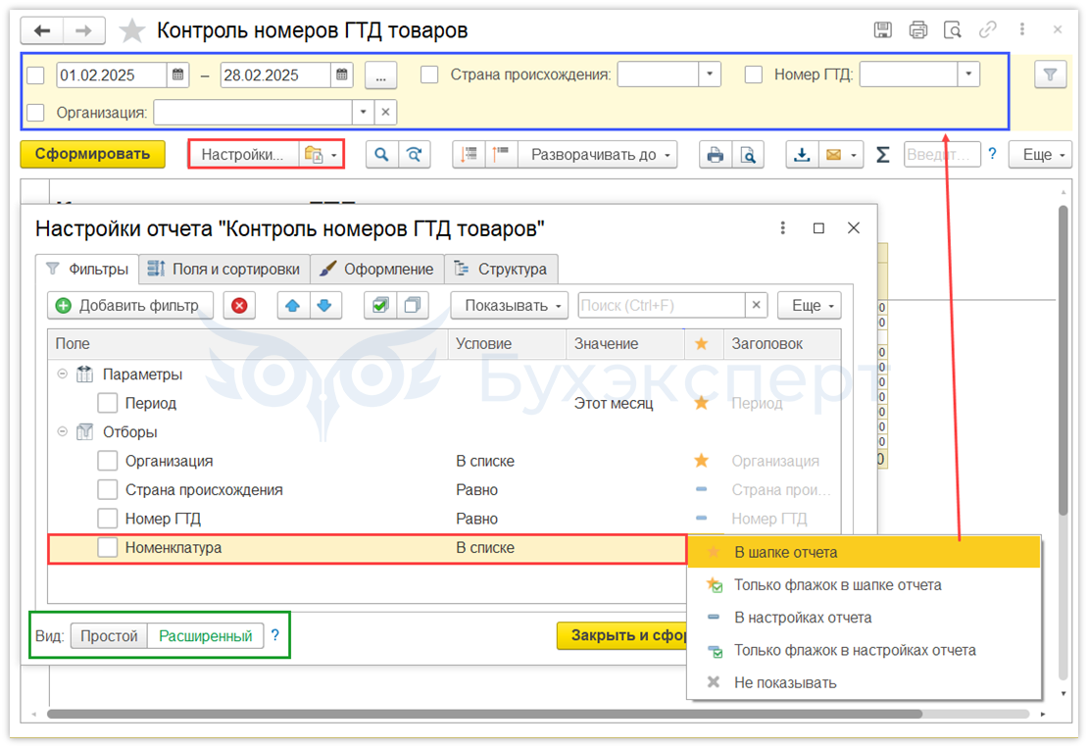Click the toolbar preview icon
The image size is (1088, 748).
pos(748,154)
